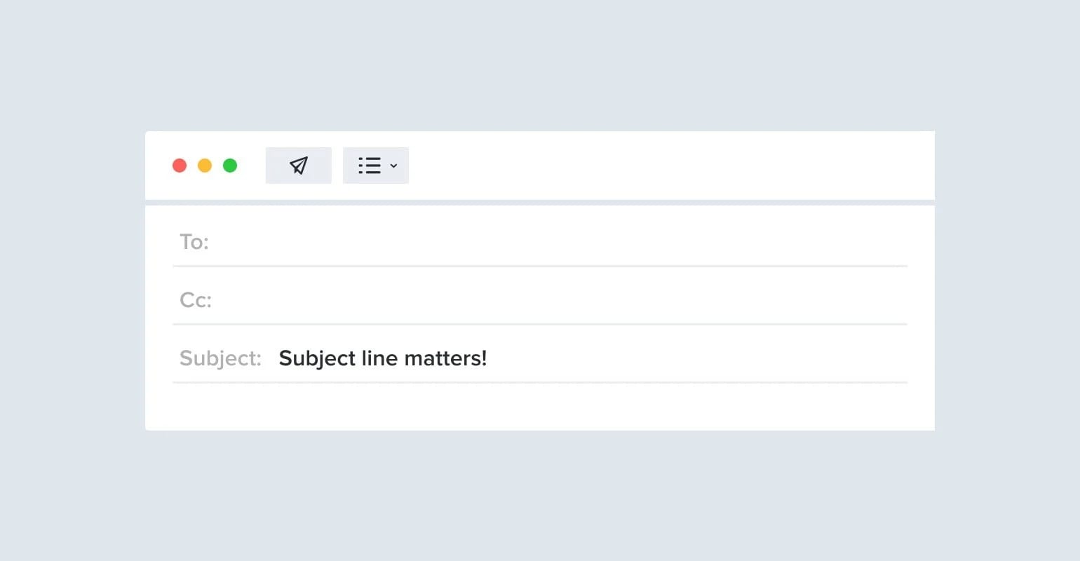
Task: Close the window with the red dot
Action: pos(180,165)
